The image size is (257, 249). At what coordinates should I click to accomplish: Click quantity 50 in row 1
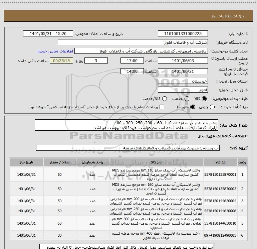(x=60, y=174)
